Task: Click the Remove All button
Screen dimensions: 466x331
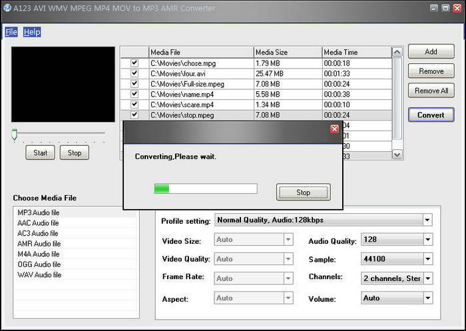Action: (431, 91)
